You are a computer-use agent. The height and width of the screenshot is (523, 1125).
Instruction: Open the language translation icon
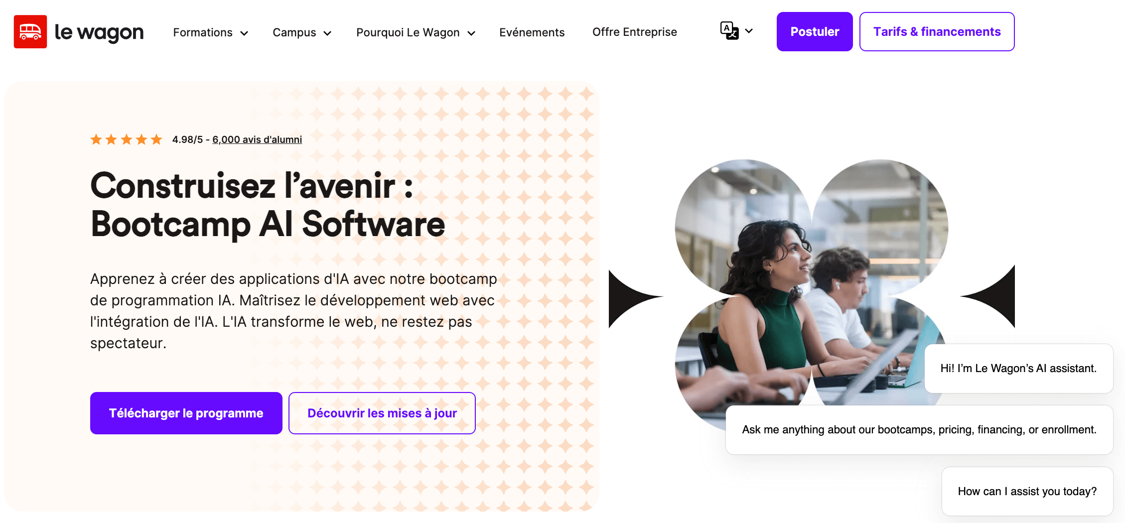(x=729, y=31)
